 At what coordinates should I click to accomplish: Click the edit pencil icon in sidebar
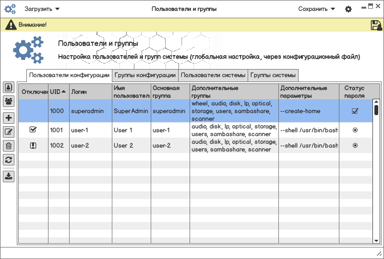9,132
